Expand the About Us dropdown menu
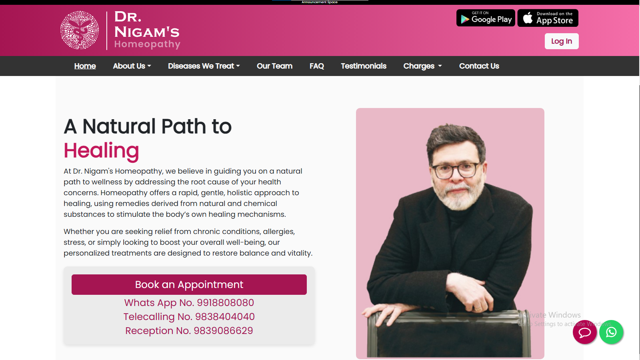 click(132, 66)
